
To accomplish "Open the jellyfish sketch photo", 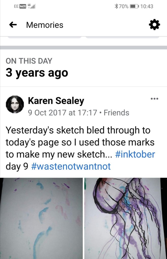I will [x=126, y=218].
